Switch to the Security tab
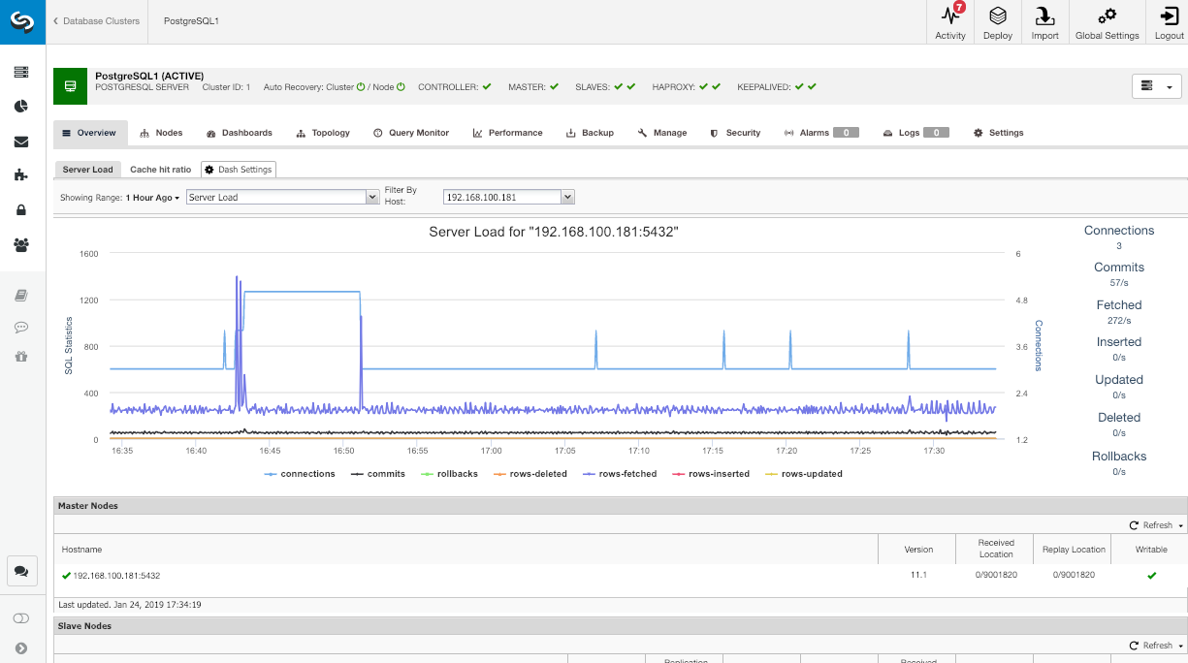The height and width of the screenshot is (663, 1188). coord(735,133)
